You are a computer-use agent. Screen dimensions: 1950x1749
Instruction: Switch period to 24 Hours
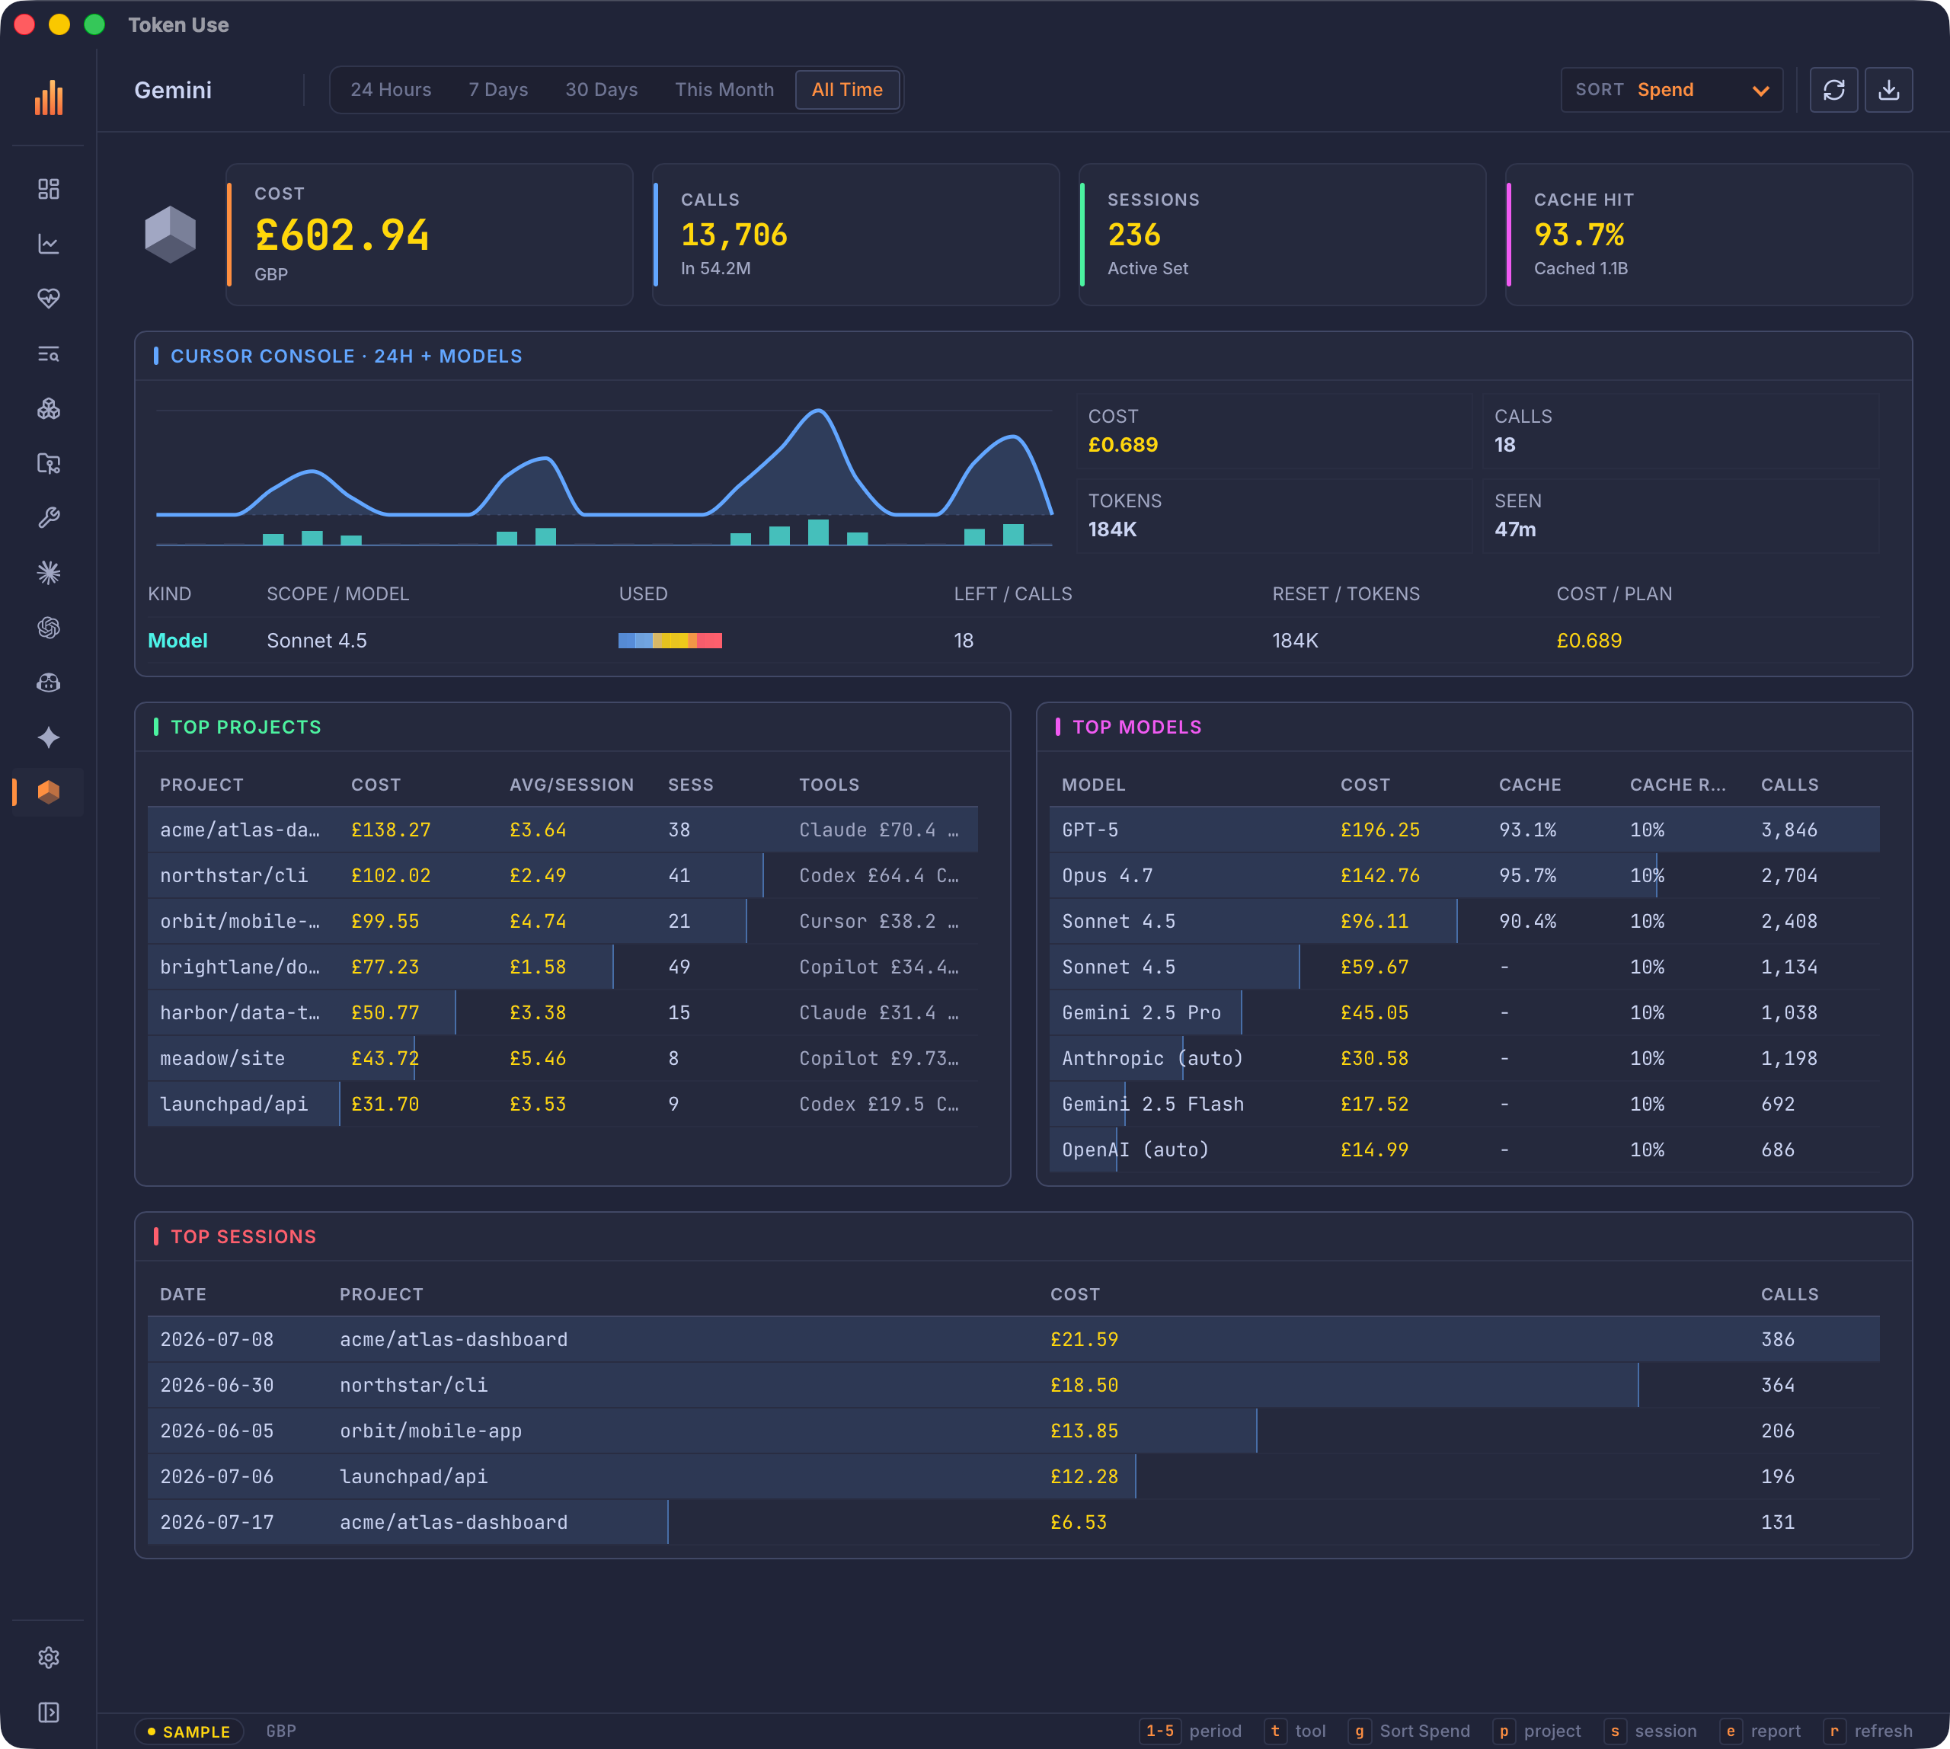(390, 89)
